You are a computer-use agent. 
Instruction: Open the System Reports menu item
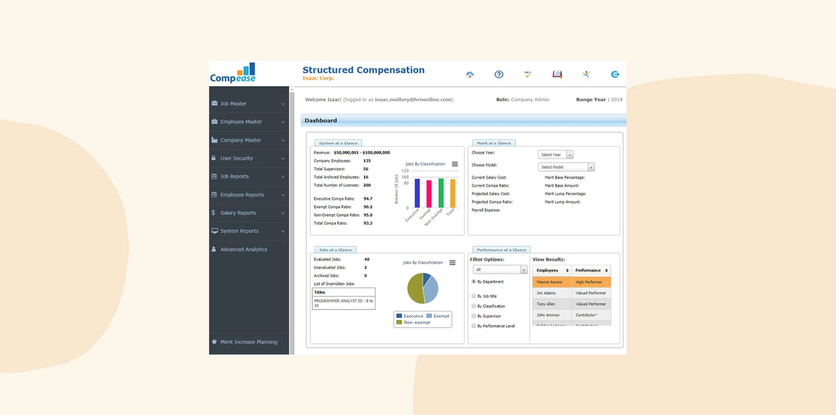(x=249, y=231)
